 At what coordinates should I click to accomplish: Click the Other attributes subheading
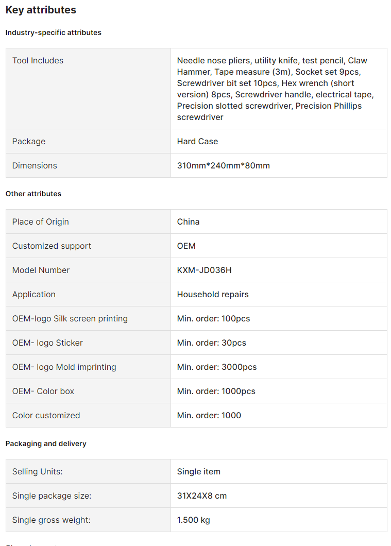coord(33,194)
